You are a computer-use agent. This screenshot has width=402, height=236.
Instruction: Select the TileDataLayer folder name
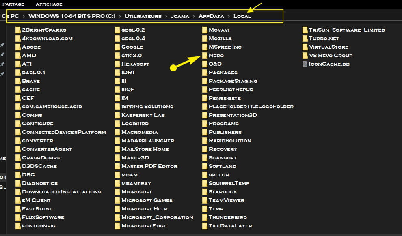click(231, 226)
